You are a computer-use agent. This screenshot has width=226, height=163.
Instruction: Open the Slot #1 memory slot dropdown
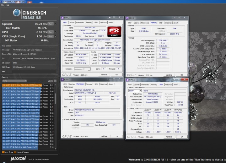click(x=135, y=91)
